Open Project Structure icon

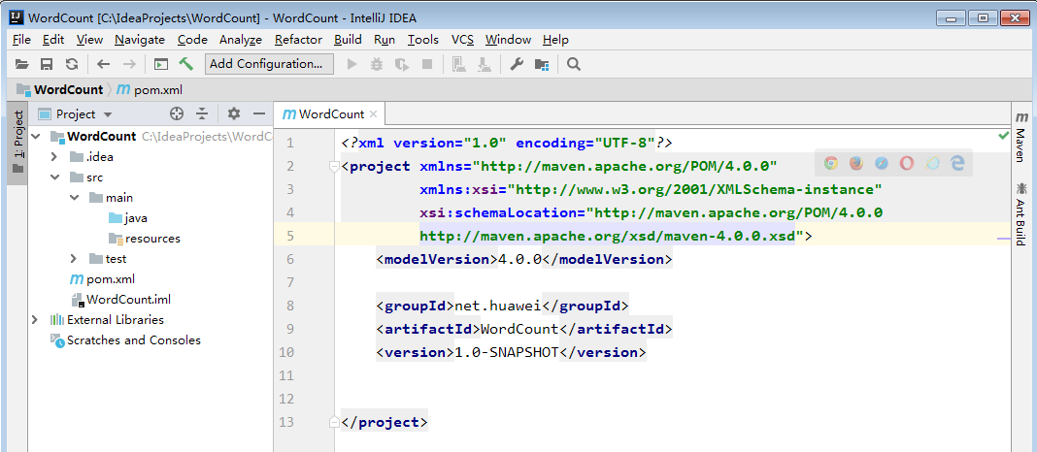(x=542, y=64)
